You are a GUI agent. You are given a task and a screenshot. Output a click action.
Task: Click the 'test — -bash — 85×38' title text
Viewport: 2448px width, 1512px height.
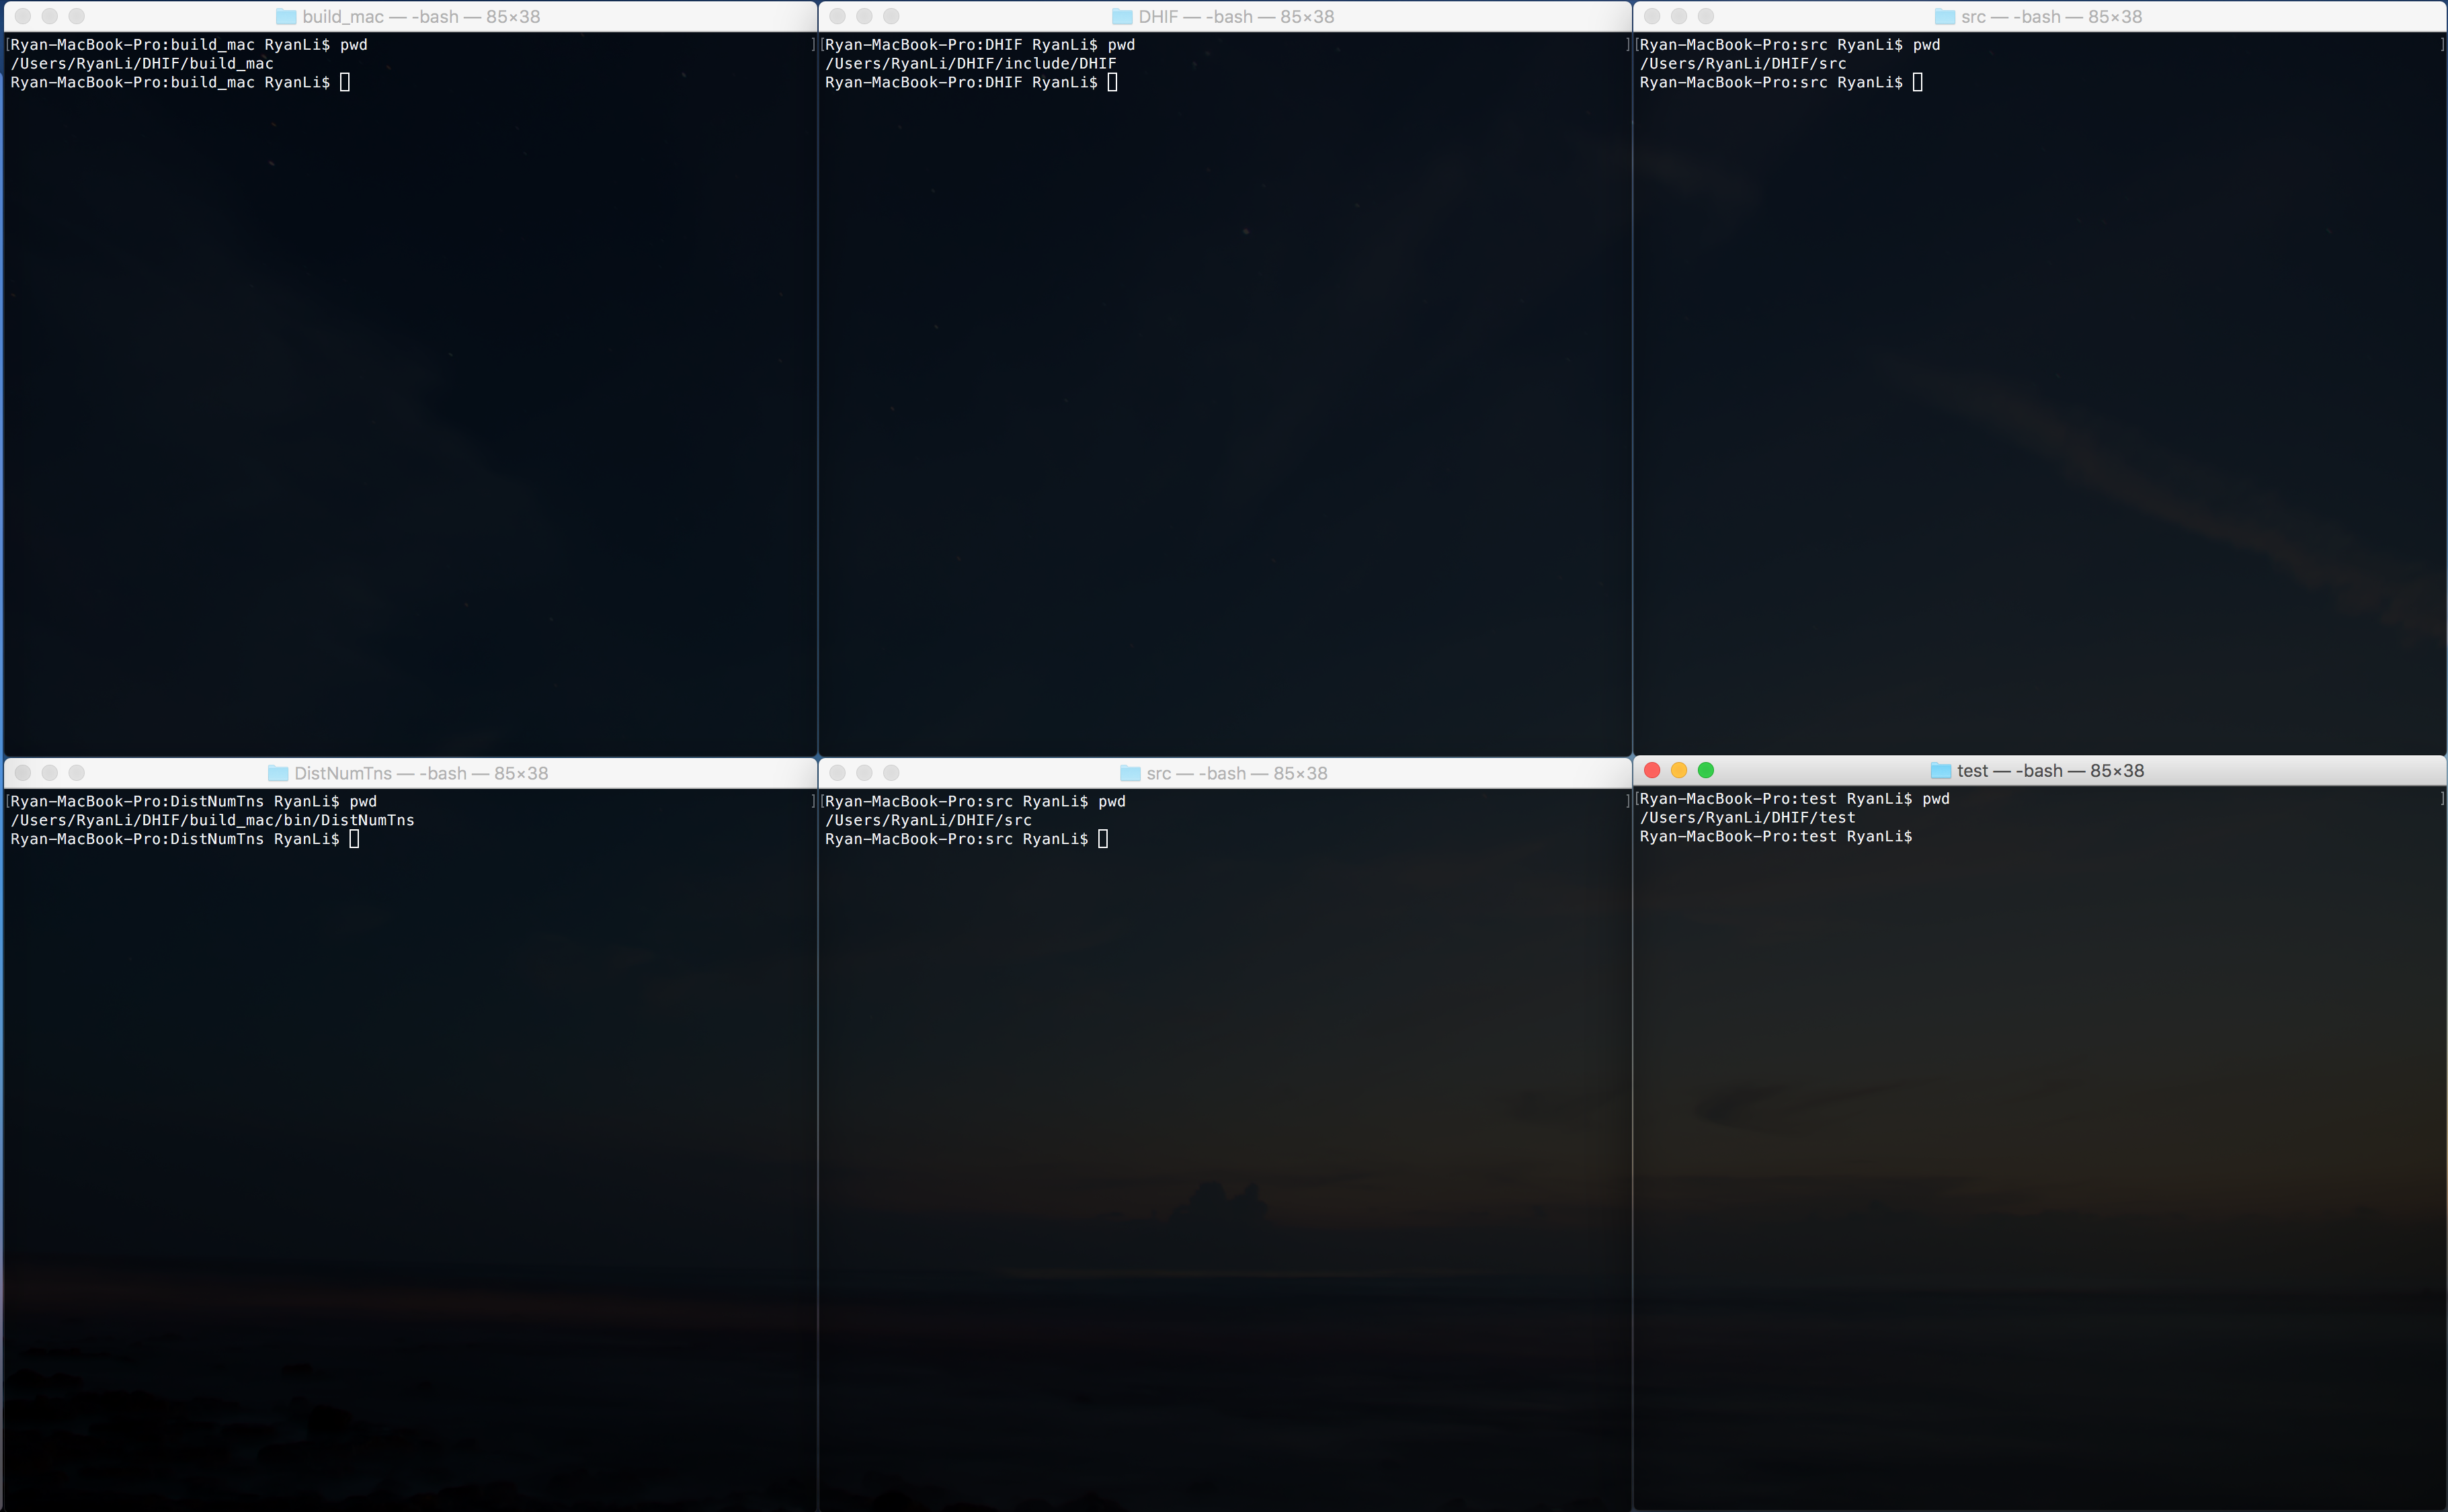coord(2050,770)
